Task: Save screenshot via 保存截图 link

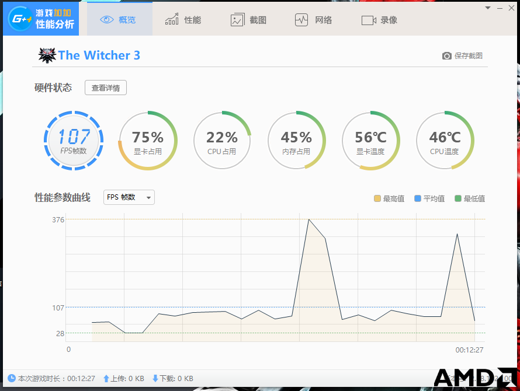Action: (468, 55)
